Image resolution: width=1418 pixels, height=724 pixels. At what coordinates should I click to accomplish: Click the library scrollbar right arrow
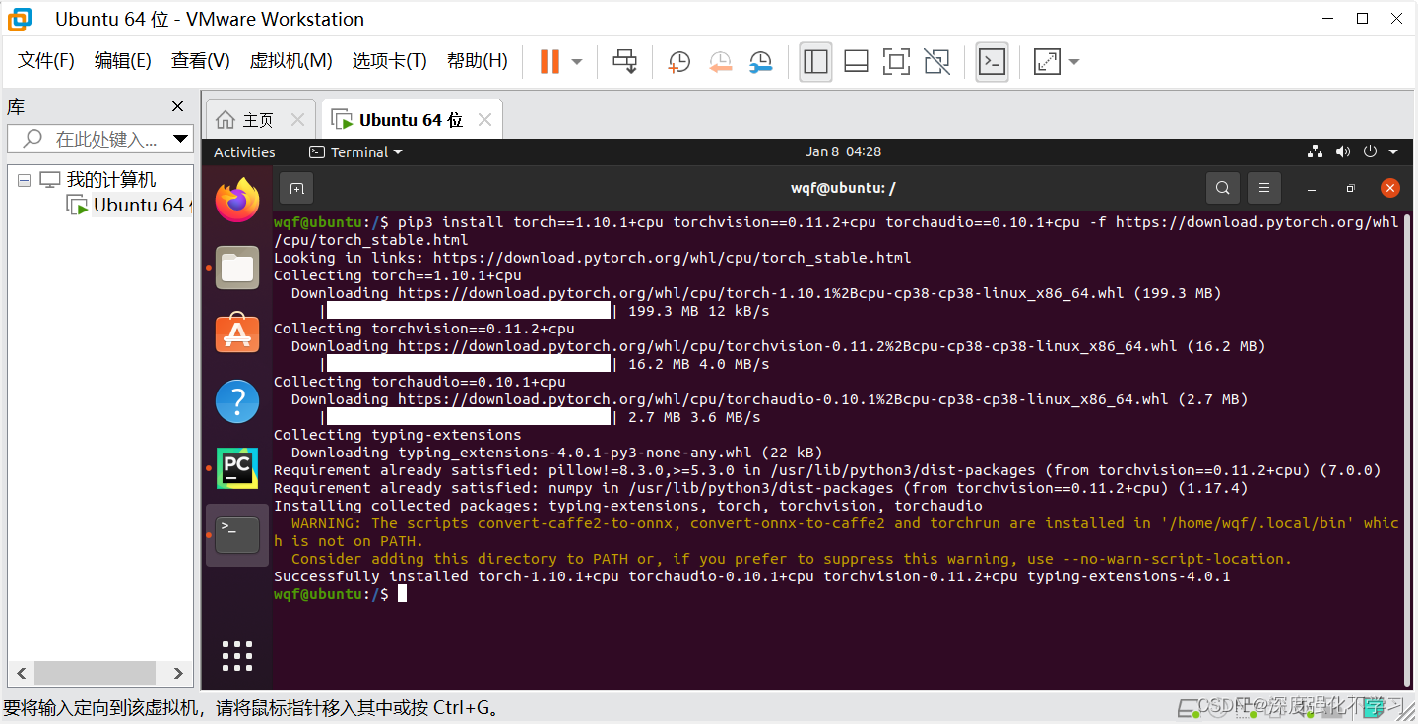click(x=178, y=673)
